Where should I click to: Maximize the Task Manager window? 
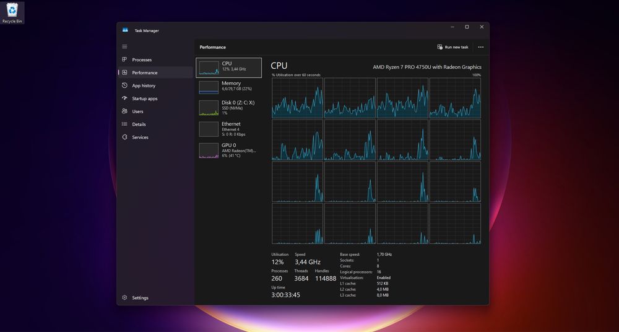click(x=467, y=27)
